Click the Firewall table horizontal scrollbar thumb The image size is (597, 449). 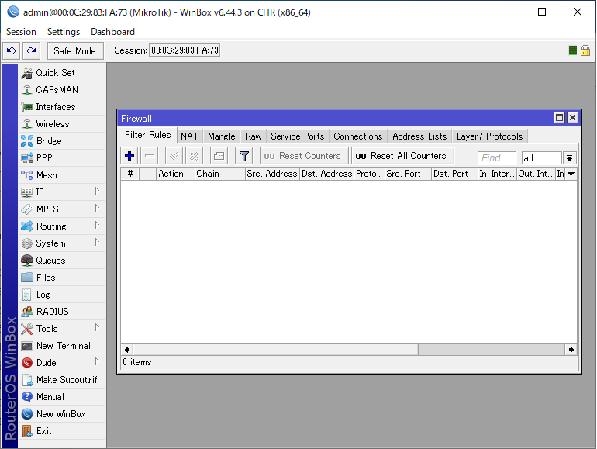(276, 350)
